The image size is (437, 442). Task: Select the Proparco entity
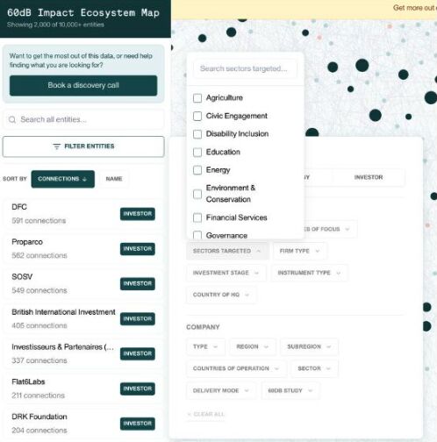83,249
